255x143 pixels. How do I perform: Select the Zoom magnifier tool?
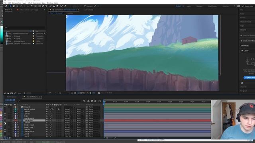17,6
